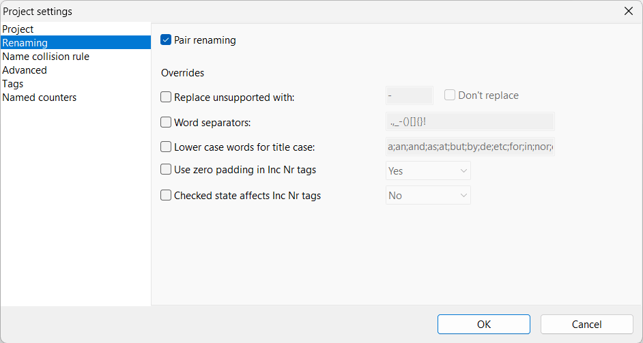Select the Renaming category

[76, 42]
